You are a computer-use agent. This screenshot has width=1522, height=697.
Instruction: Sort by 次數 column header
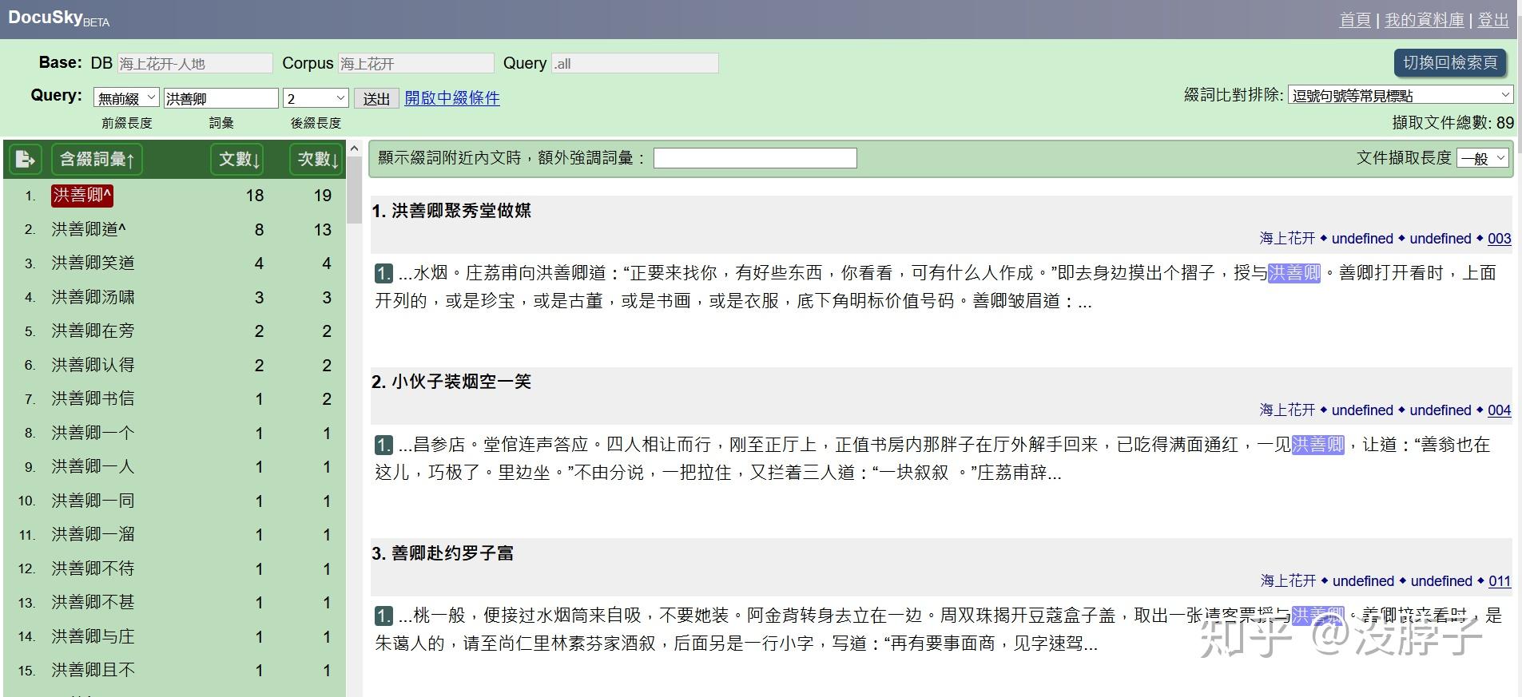(317, 159)
